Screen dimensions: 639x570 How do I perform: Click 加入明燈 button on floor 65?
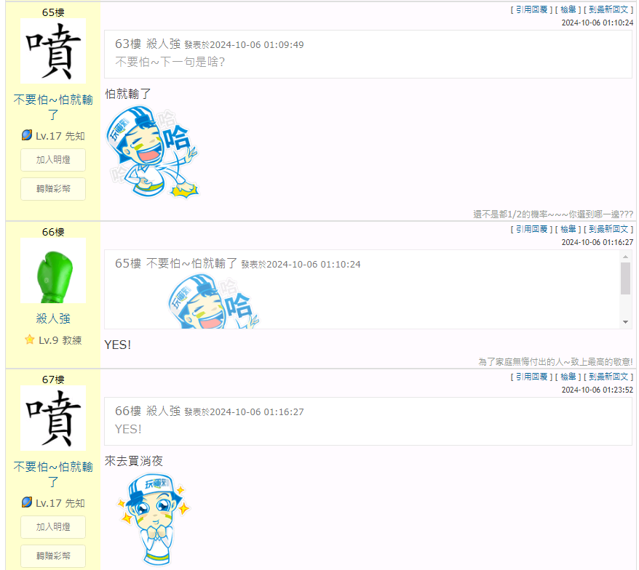(x=53, y=160)
